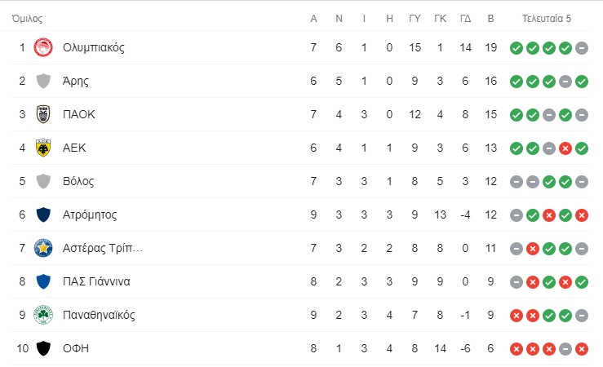Select the Τελευταία 5 column header
The height and width of the screenshot is (367, 603).
pyautogui.click(x=546, y=19)
